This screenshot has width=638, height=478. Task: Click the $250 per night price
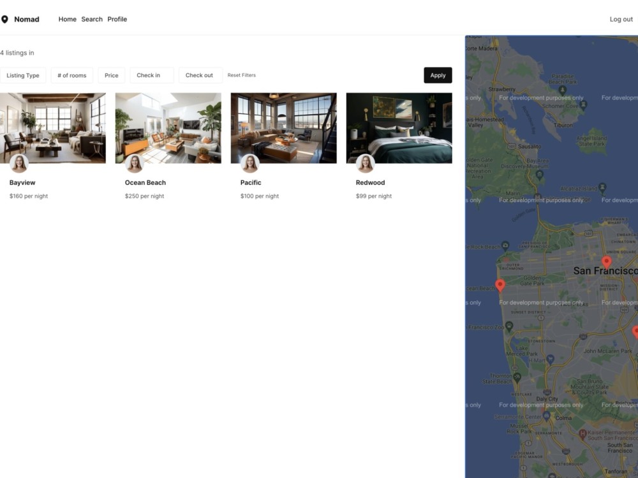click(x=144, y=196)
